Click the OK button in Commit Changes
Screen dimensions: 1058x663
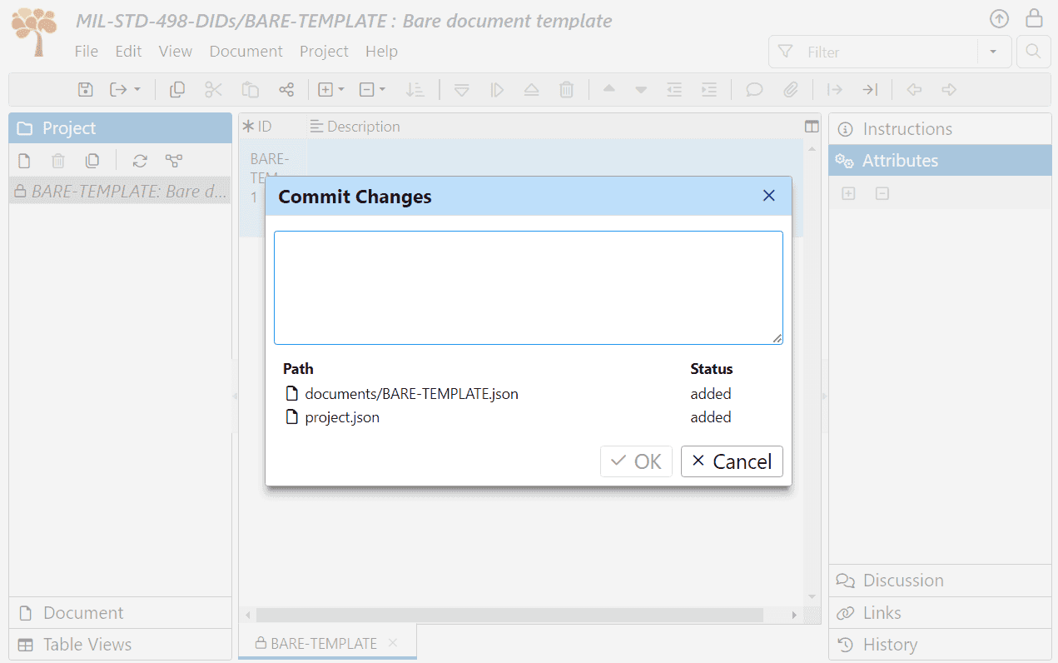tap(636, 461)
